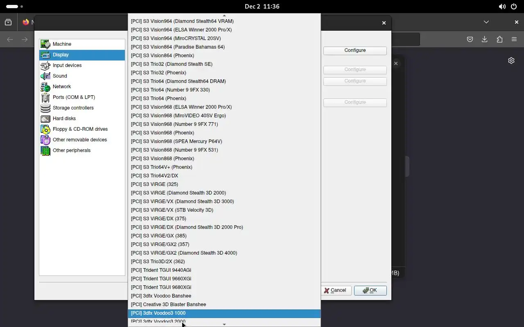Choose Trident TGUI 9680XGi
The image size is (524, 327).
224,287
